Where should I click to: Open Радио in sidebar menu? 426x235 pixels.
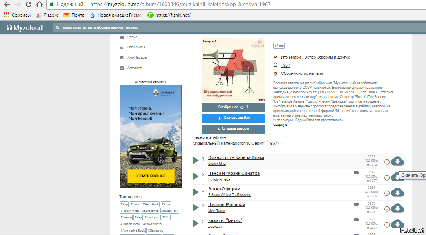[129, 37]
